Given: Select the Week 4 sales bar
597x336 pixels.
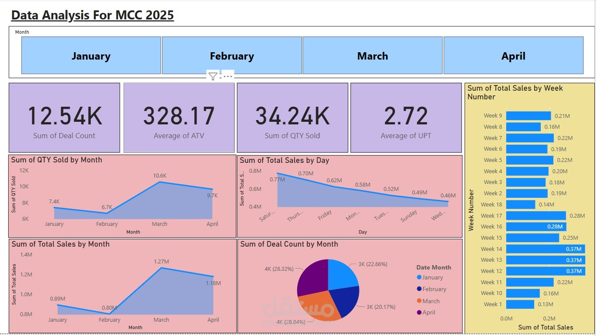Looking at the screenshot, I should click(x=527, y=171).
